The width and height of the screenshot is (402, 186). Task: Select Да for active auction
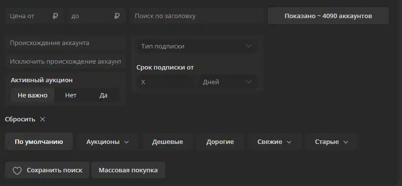tap(103, 95)
